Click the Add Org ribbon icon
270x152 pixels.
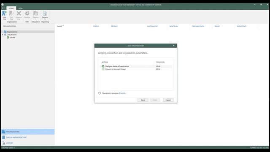coord(4,15)
